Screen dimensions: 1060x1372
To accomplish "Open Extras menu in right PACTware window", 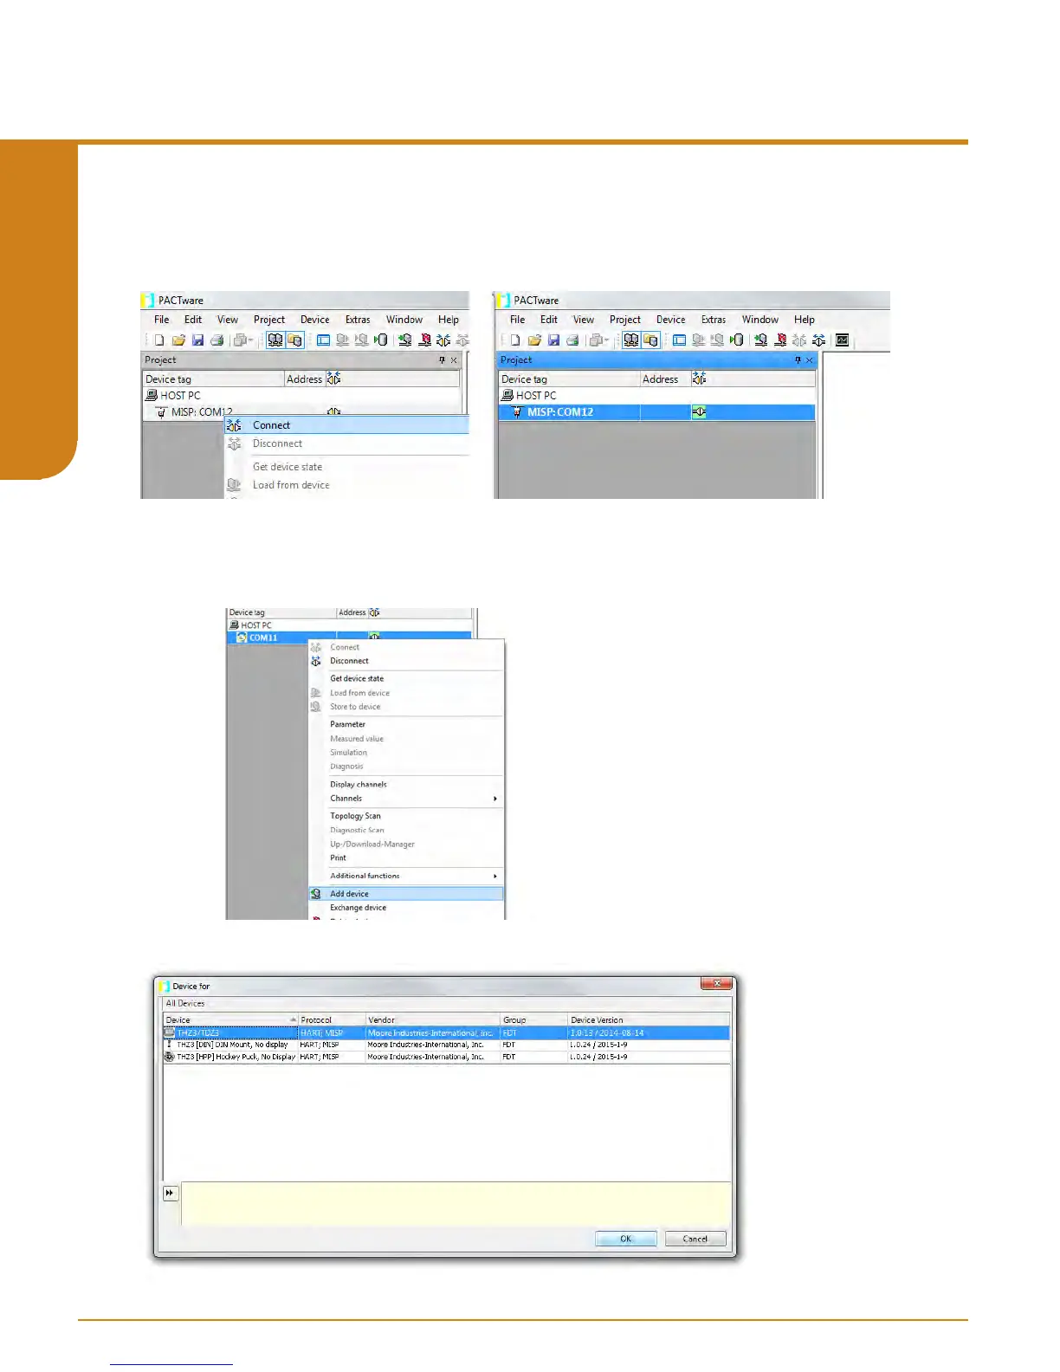I will [714, 320].
